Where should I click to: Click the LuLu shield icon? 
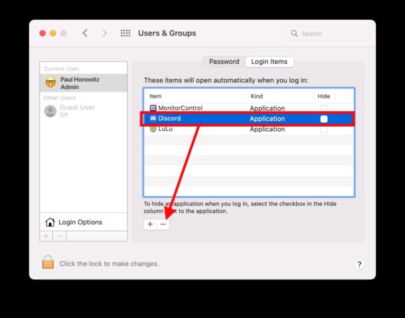(153, 129)
